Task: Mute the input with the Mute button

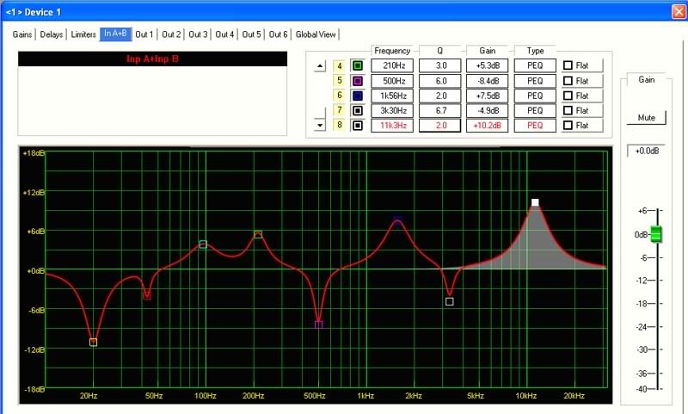Action: (x=646, y=117)
